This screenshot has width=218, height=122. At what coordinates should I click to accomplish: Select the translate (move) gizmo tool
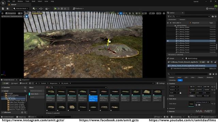[x=121, y=13]
